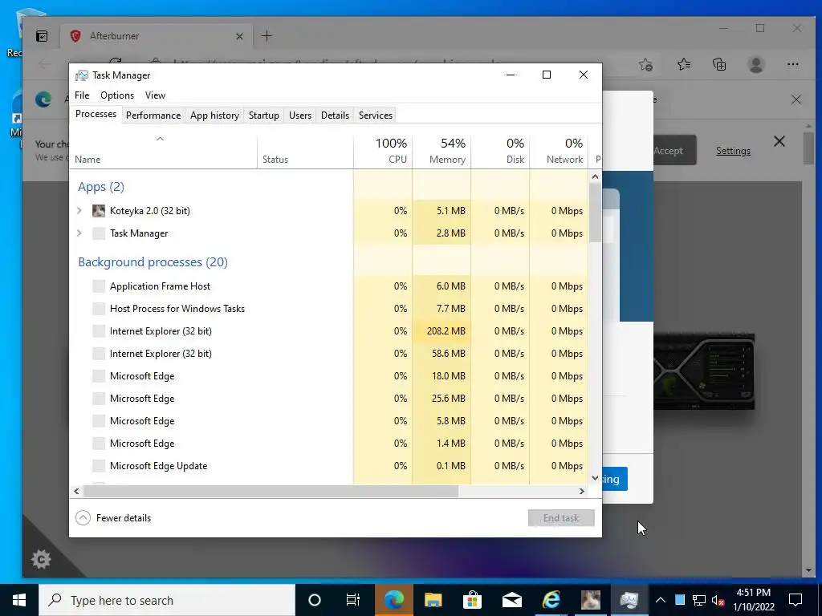Click Task Manager taskbar icon
822x616 pixels.
(x=629, y=600)
